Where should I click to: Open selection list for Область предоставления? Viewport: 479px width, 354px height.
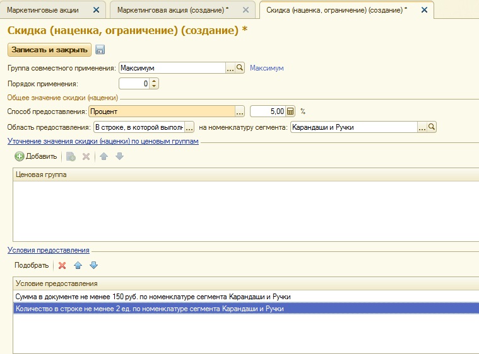pyautogui.click(x=189, y=127)
